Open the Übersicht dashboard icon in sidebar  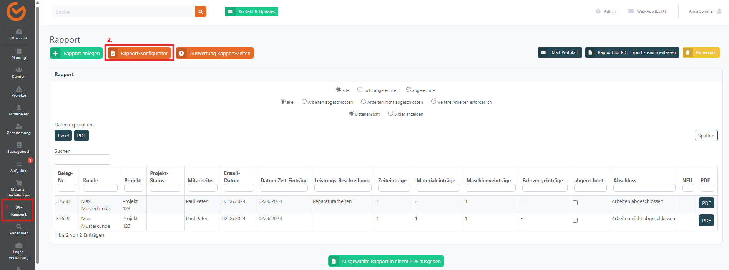coord(19,34)
